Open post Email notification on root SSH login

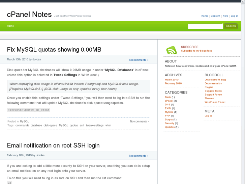pyautogui.click(x=53, y=146)
